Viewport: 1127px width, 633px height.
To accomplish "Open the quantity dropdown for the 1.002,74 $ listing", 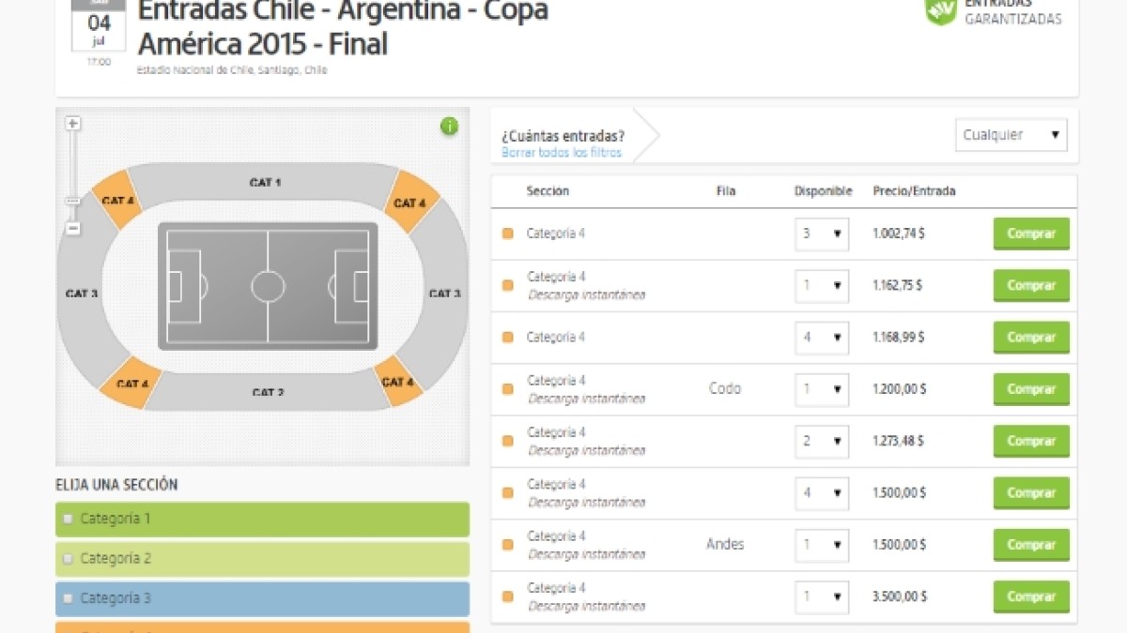I will click(x=821, y=234).
